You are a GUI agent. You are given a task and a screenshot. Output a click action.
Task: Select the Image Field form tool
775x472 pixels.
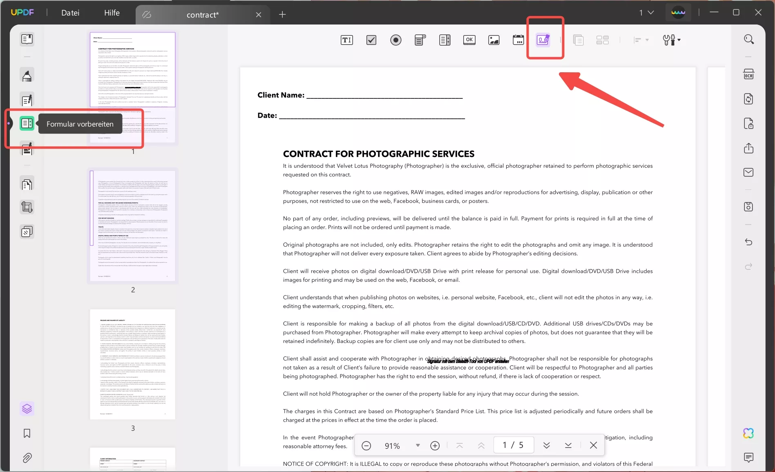(494, 40)
